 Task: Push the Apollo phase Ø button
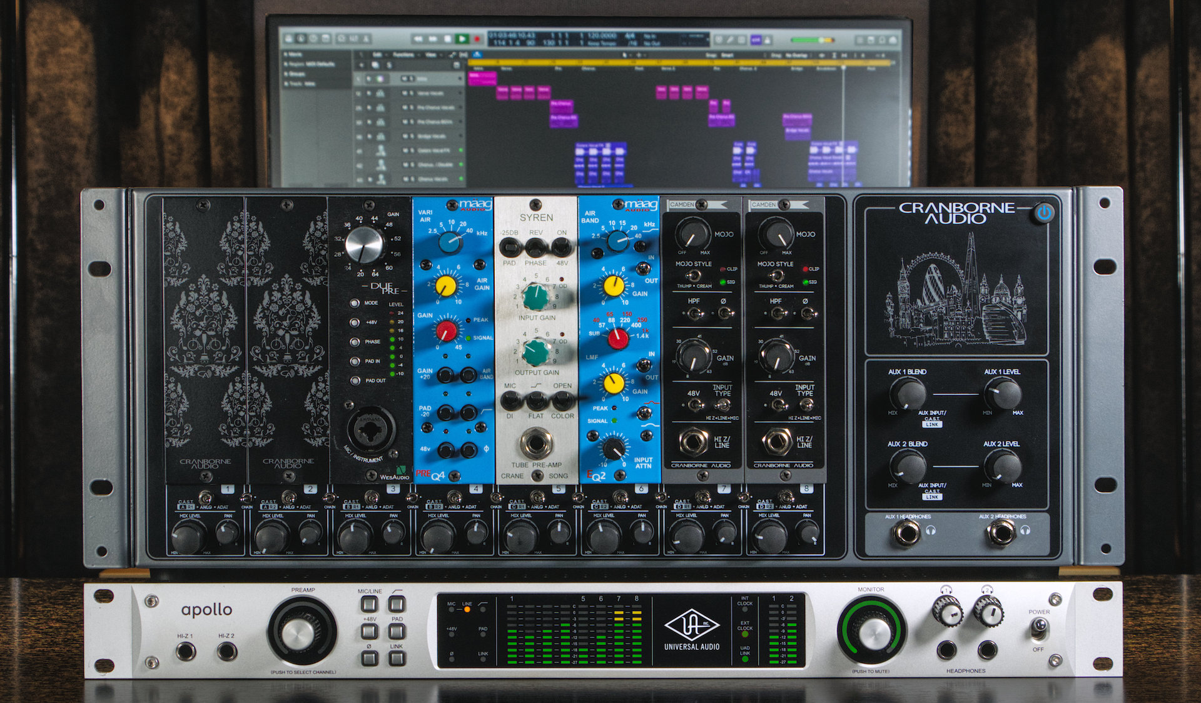click(369, 657)
